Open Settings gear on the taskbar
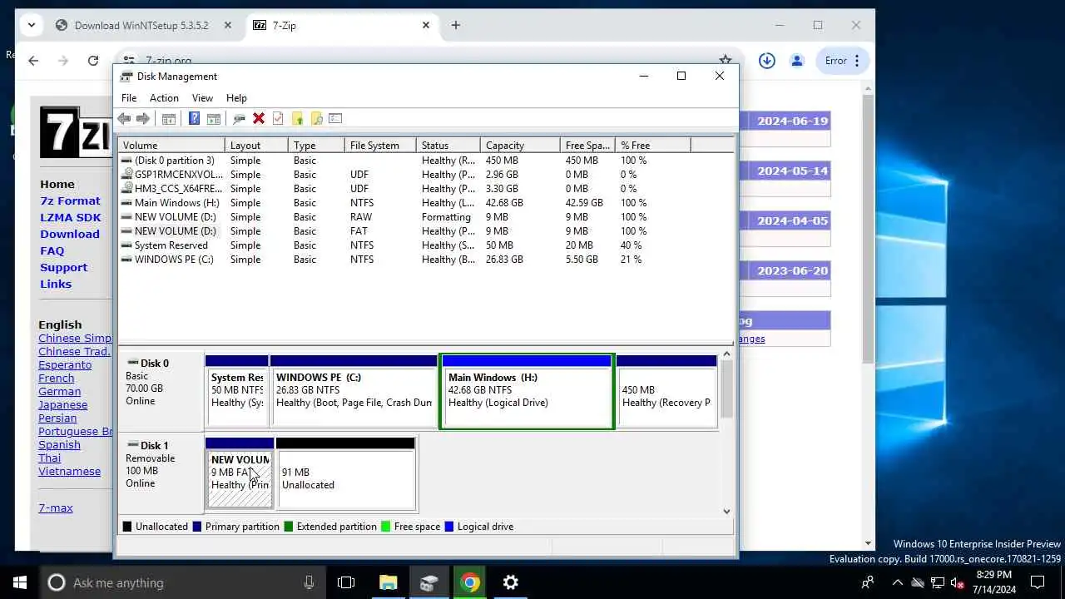 click(x=511, y=582)
